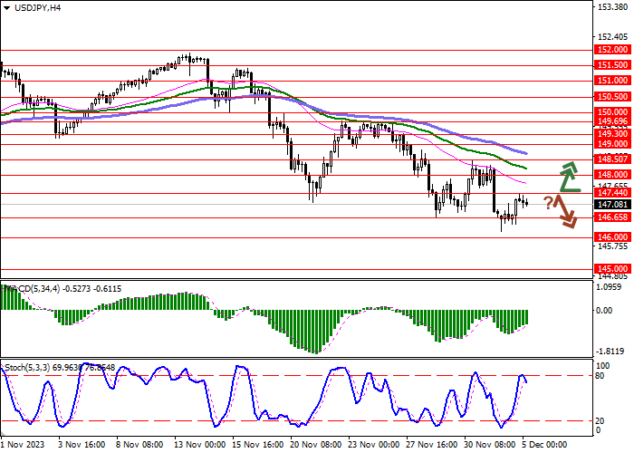This screenshot has height=453, width=634.
Task: Select the 146.000 price level label
Action: [x=612, y=237]
